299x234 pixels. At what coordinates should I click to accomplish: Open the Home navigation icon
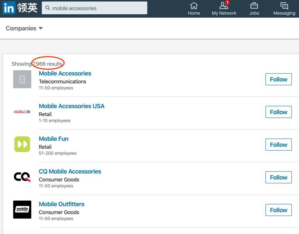(194, 6)
